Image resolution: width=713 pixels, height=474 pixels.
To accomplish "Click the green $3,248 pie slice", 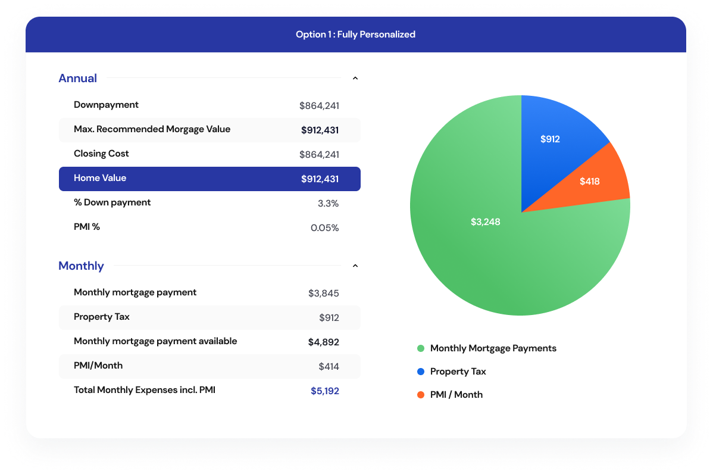I will (485, 238).
